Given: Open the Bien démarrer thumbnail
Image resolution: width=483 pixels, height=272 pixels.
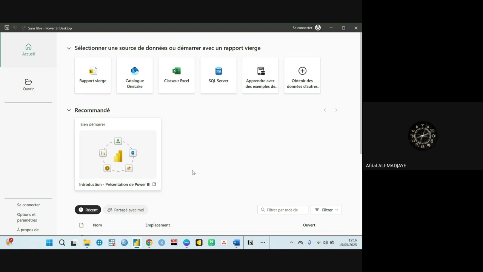Looking at the screenshot, I should pos(118,154).
